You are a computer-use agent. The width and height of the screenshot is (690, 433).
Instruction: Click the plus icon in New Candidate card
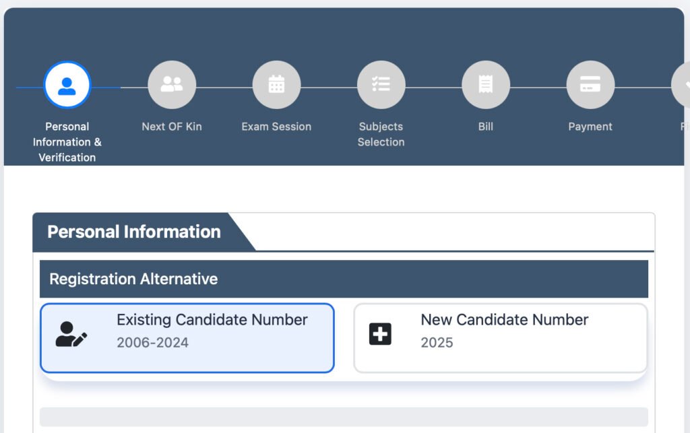[380, 334]
